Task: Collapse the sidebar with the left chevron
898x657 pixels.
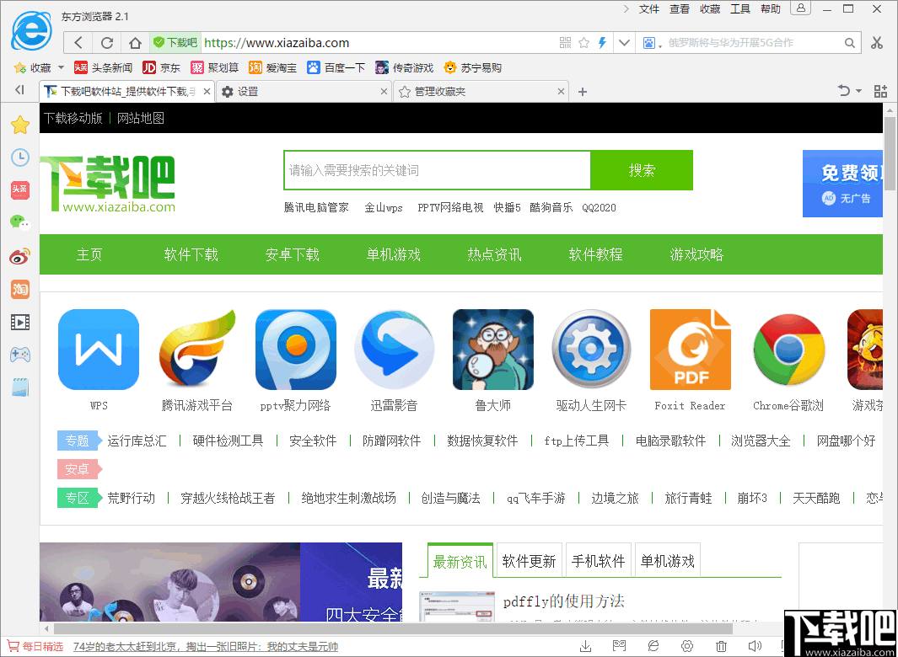Action: pos(19,90)
